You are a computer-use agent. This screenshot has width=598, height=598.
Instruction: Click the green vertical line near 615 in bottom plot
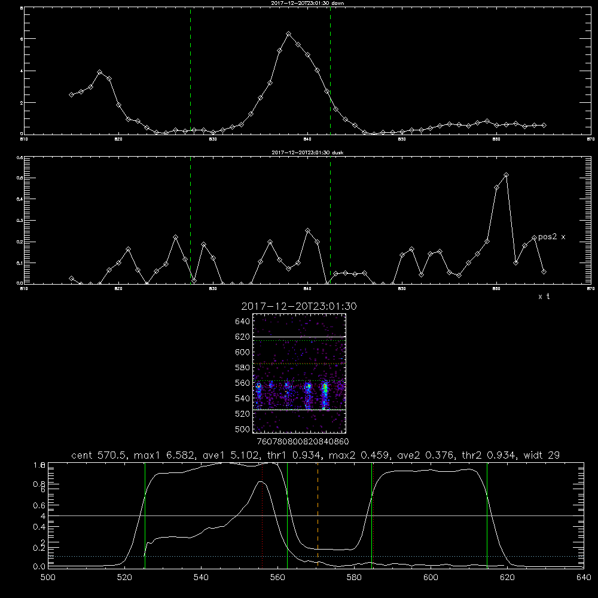[x=487, y=515]
